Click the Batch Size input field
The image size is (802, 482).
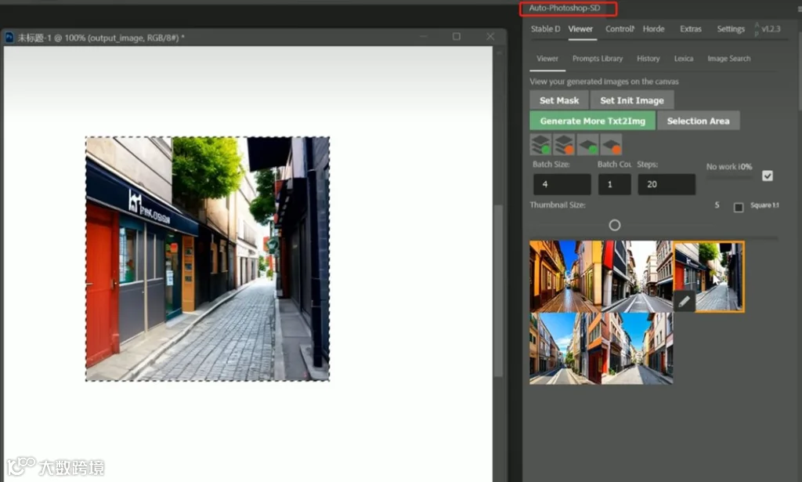[562, 184]
